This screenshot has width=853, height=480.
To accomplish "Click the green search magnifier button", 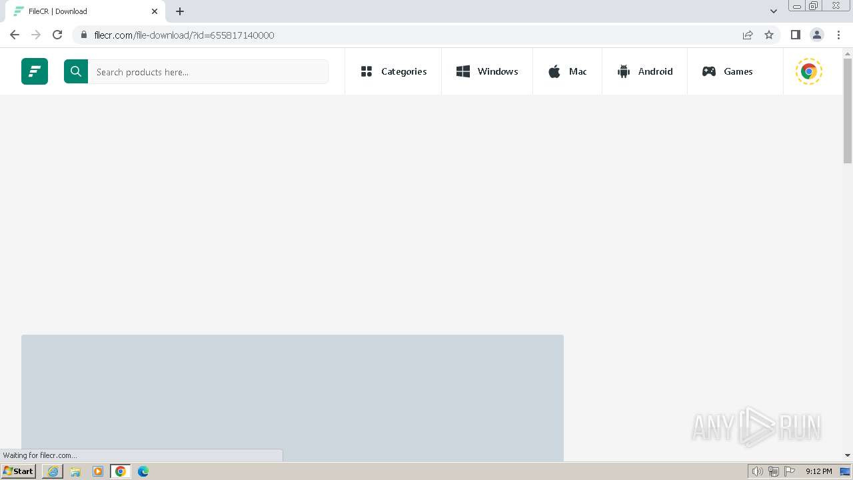I will [76, 71].
